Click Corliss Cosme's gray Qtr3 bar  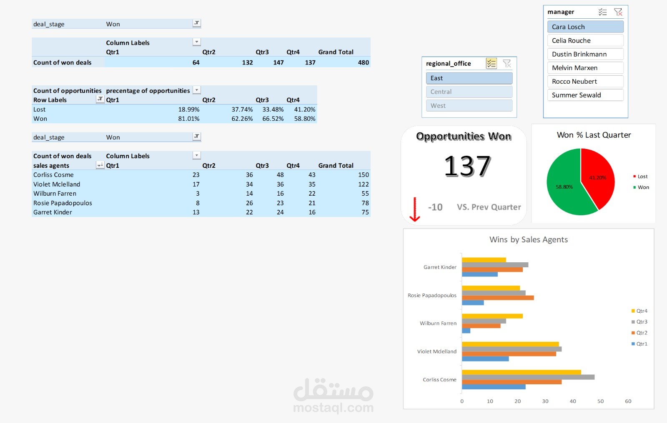528,377
